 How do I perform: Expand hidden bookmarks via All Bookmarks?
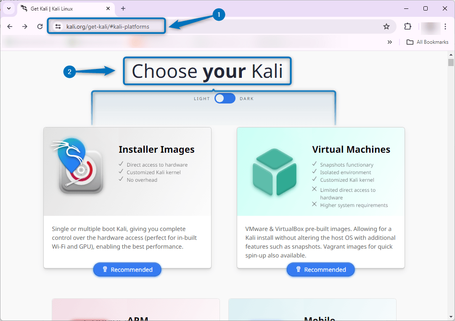tap(427, 42)
